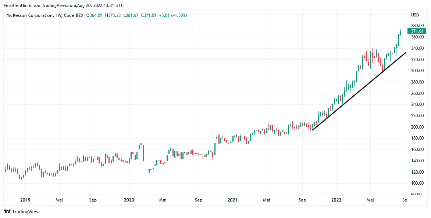Click the high value H375.23
431x218 pixels.
click(113, 16)
